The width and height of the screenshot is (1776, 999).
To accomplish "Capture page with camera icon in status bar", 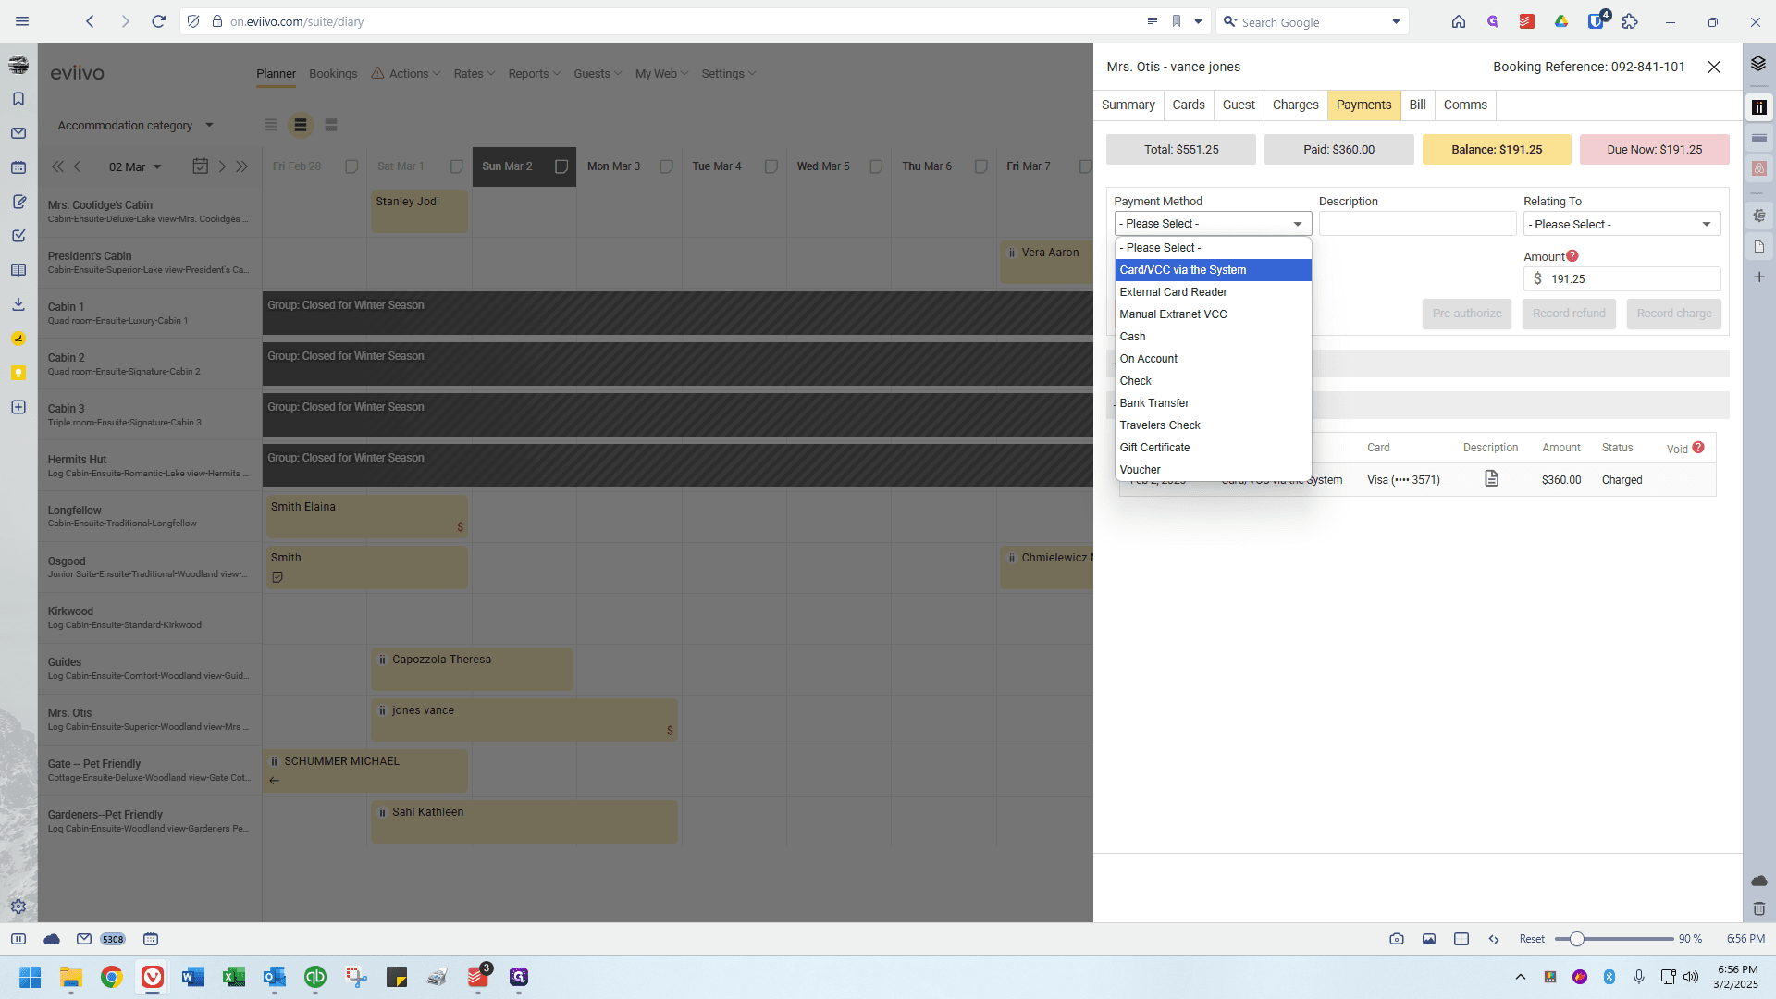I will coord(1397,939).
